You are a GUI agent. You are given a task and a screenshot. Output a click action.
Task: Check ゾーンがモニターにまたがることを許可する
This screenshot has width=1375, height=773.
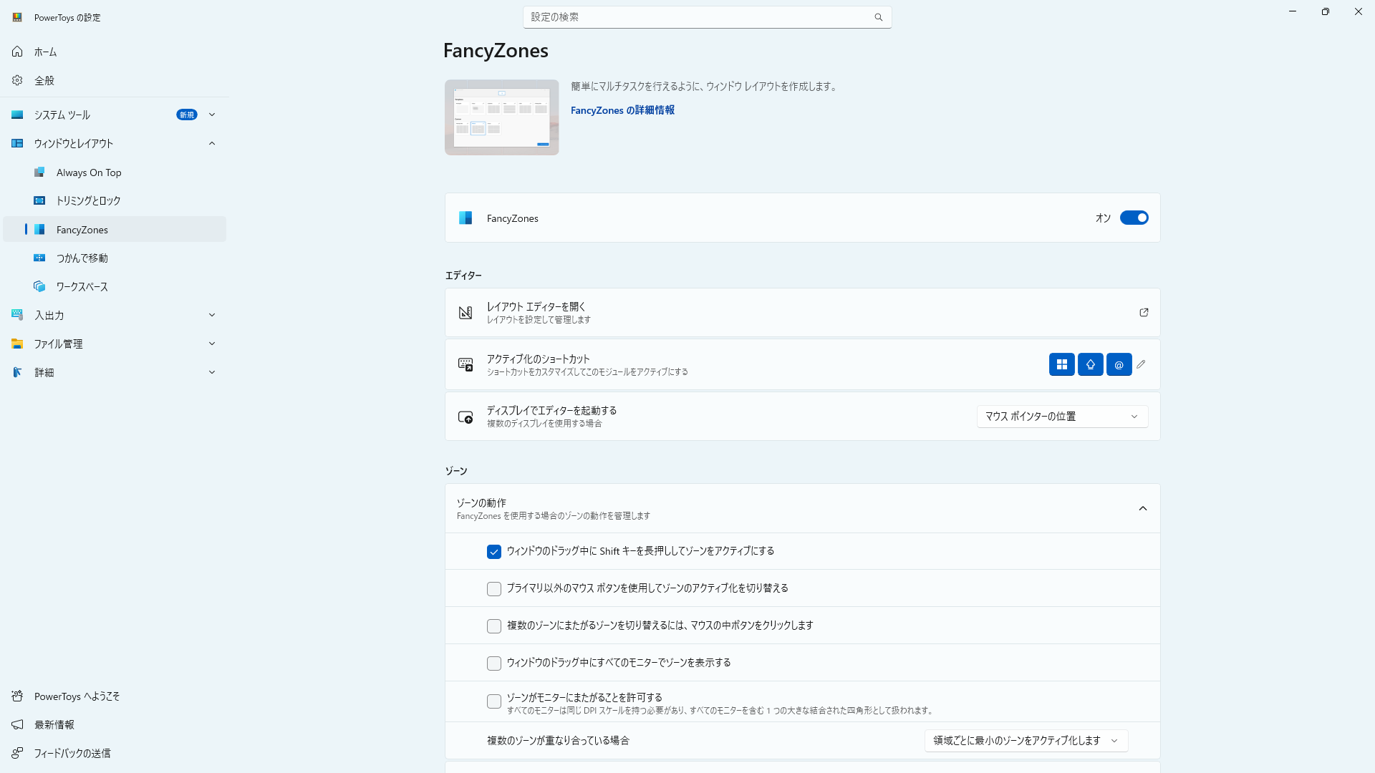tap(494, 701)
